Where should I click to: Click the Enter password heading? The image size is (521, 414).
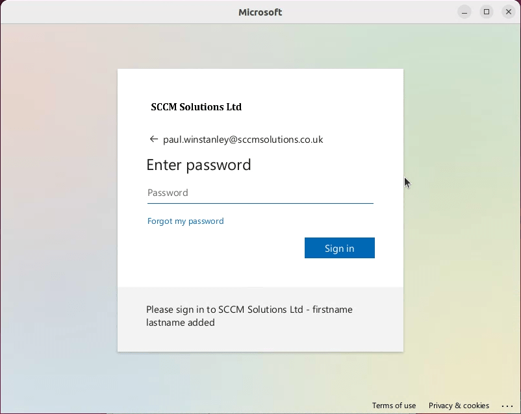click(x=198, y=165)
